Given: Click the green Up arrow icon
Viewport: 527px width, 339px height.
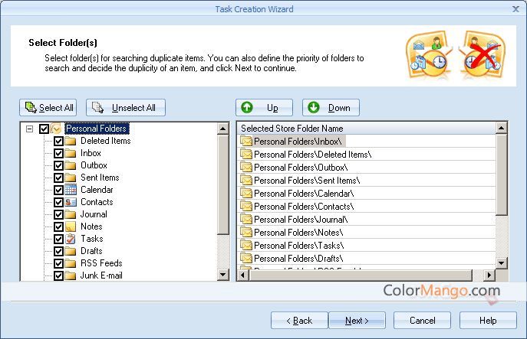Looking at the screenshot, I should tap(248, 108).
